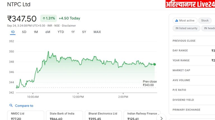This screenshot has width=215, height=120.
Task: Open the 5Y chart view
Action: [x=84, y=32]
